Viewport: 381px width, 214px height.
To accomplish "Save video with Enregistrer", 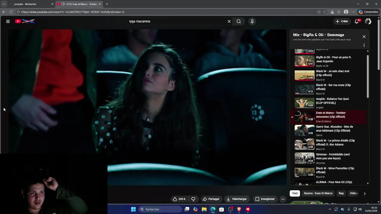I will 265,199.
